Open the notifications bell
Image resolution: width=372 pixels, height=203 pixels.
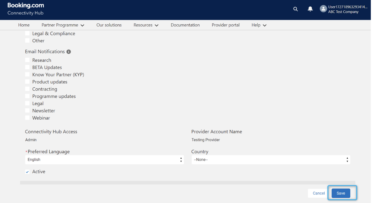click(x=310, y=9)
